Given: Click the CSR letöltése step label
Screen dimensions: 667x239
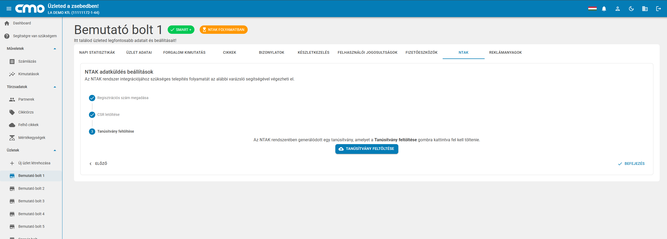Looking at the screenshot, I should tap(108, 115).
